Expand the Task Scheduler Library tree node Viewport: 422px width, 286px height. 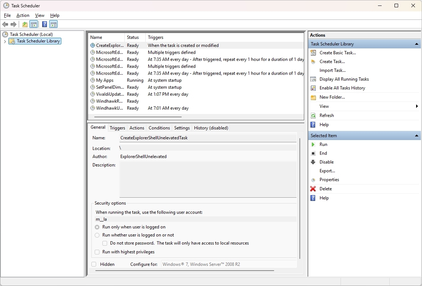tap(4, 41)
